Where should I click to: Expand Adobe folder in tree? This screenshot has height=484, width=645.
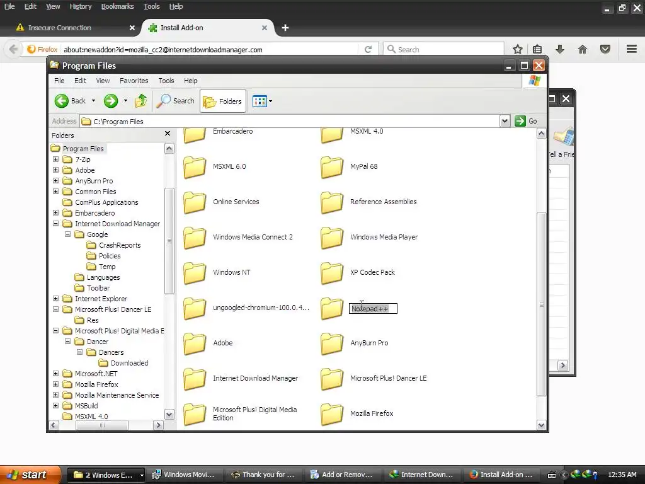(x=56, y=170)
